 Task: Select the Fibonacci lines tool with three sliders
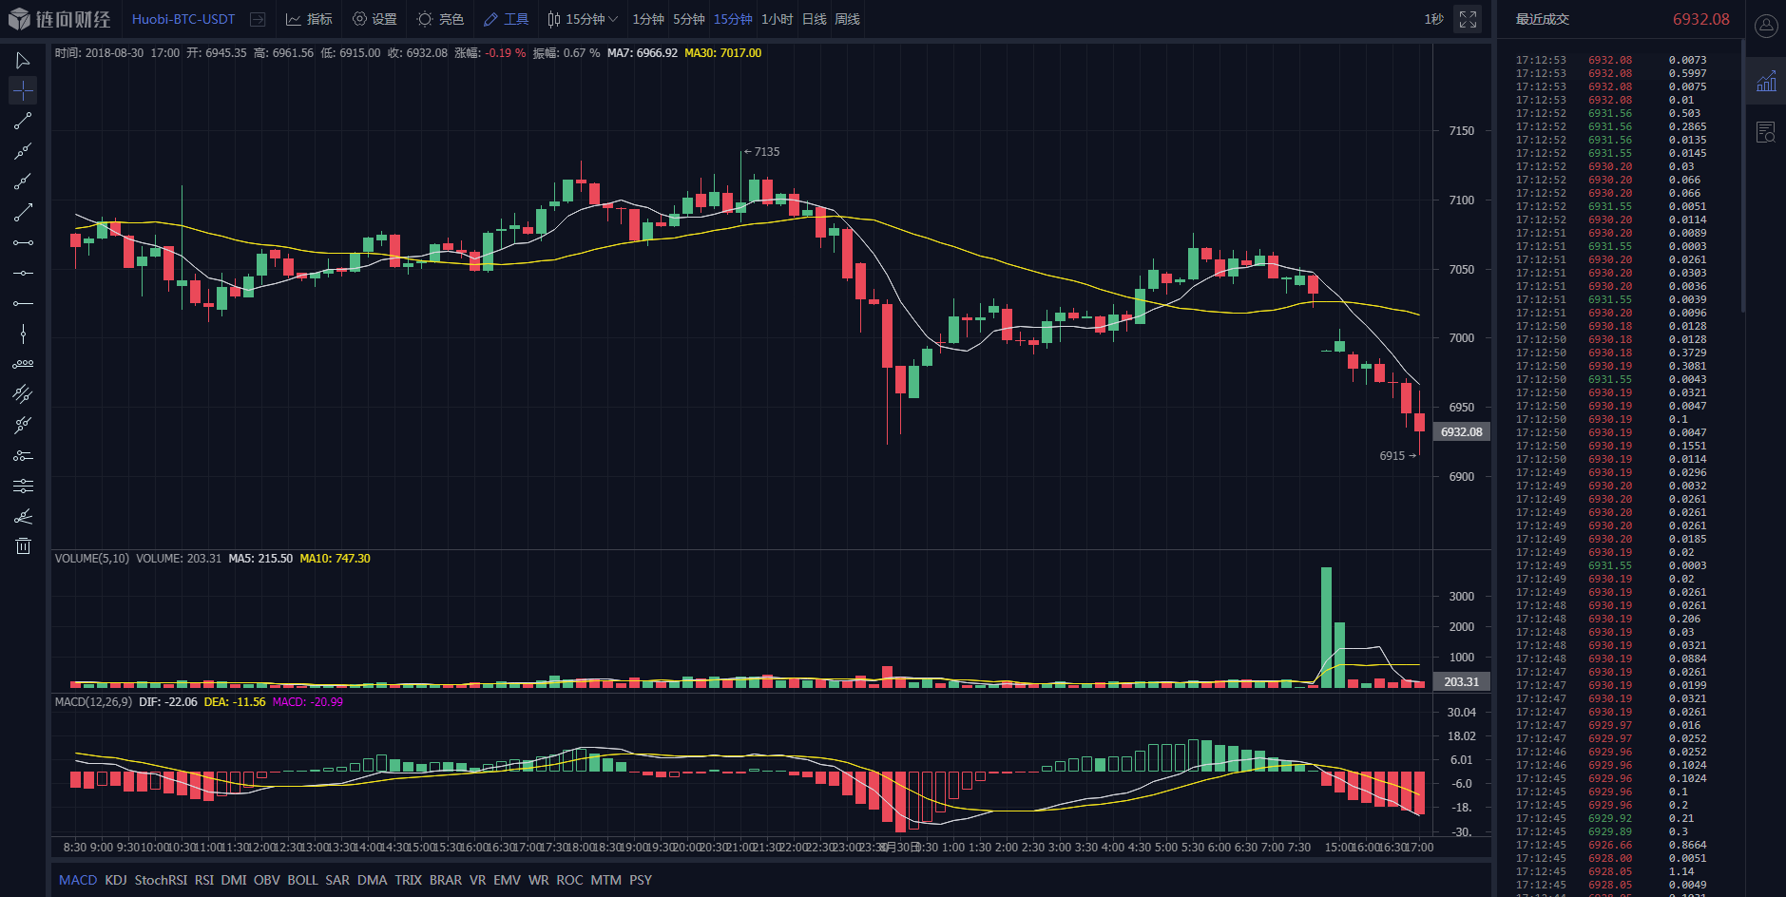tap(23, 486)
